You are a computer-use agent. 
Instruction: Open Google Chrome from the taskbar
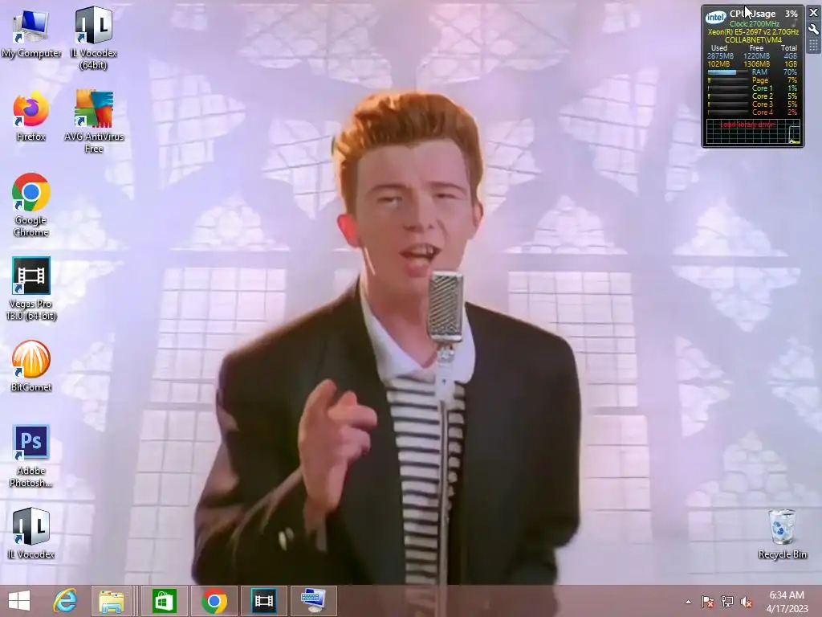[214, 601]
